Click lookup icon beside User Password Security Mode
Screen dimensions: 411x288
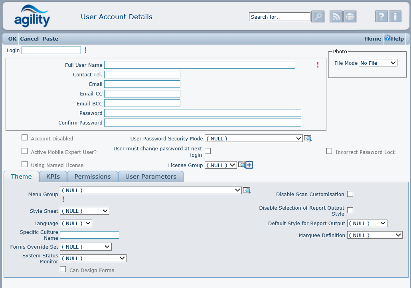[308, 138]
